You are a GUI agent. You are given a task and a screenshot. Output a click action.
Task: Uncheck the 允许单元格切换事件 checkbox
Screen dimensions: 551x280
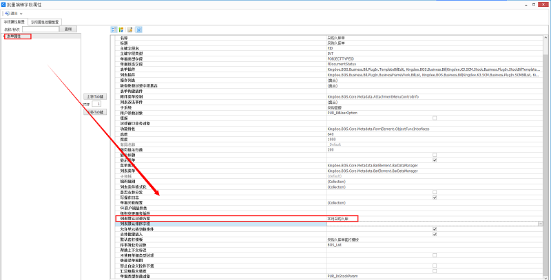(434, 229)
